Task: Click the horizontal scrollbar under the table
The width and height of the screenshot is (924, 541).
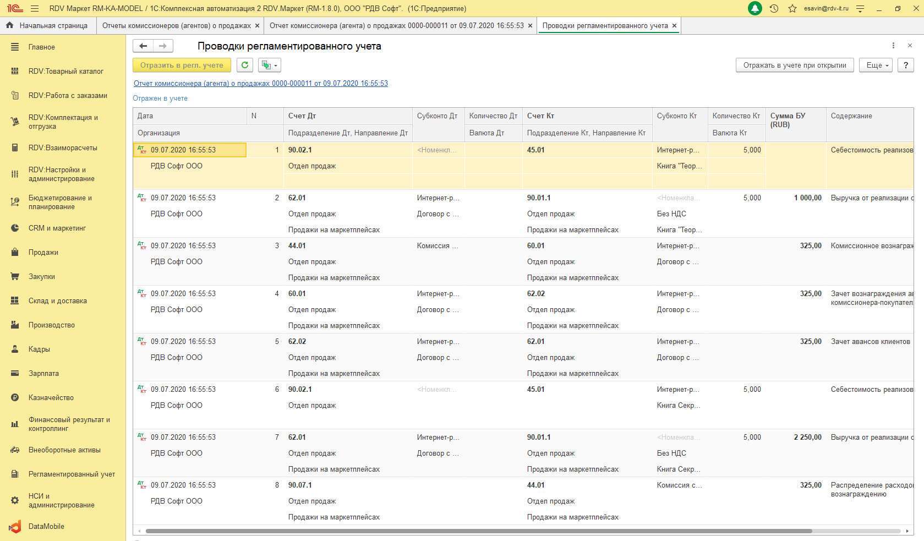Action: click(x=479, y=531)
